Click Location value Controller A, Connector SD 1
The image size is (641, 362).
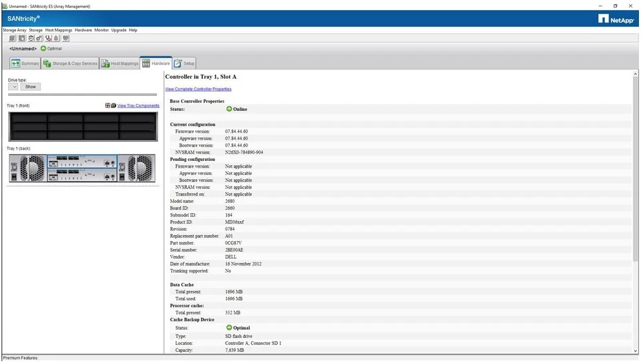click(253, 343)
